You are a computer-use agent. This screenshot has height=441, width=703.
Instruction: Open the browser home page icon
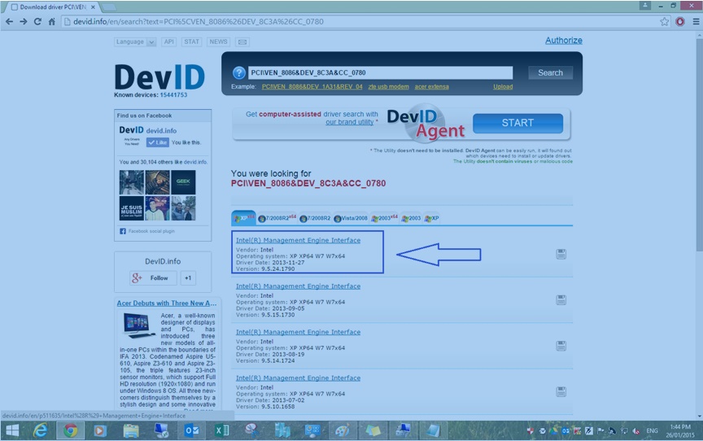(52, 21)
